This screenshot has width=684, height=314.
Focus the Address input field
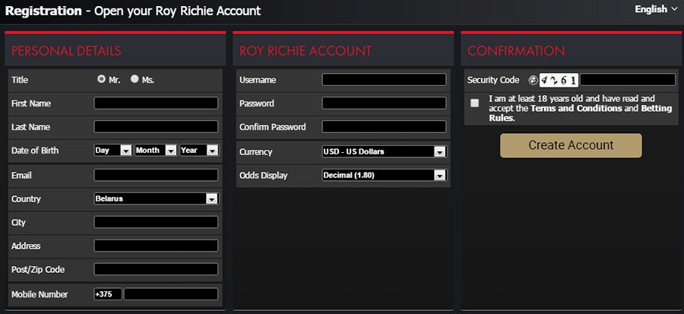tap(156, 246)
